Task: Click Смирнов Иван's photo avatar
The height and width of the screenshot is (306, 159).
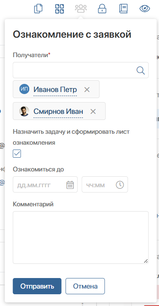Action: click(x=24, y=111)
